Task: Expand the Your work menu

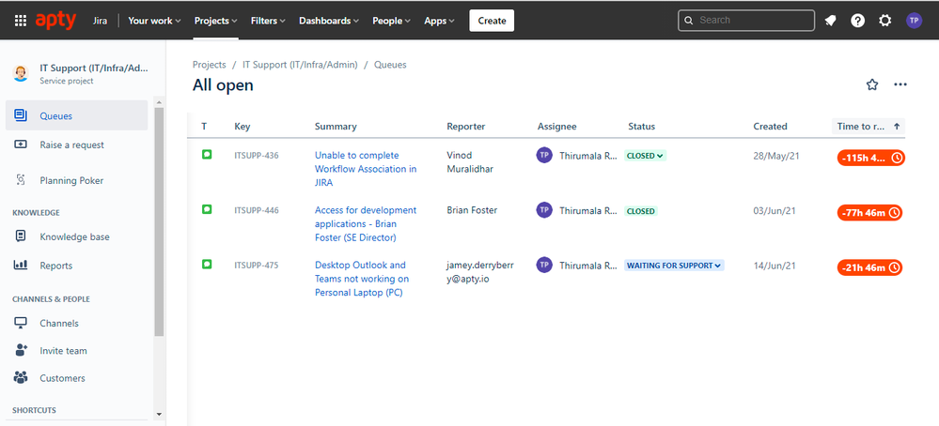Action: (x=154, y=21)
